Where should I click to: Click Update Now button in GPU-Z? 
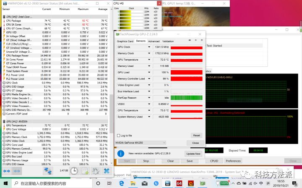coord(193,154)
